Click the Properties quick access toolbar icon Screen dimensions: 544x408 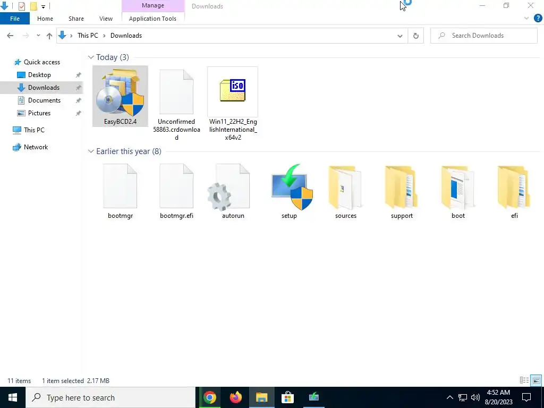point(21,6)
